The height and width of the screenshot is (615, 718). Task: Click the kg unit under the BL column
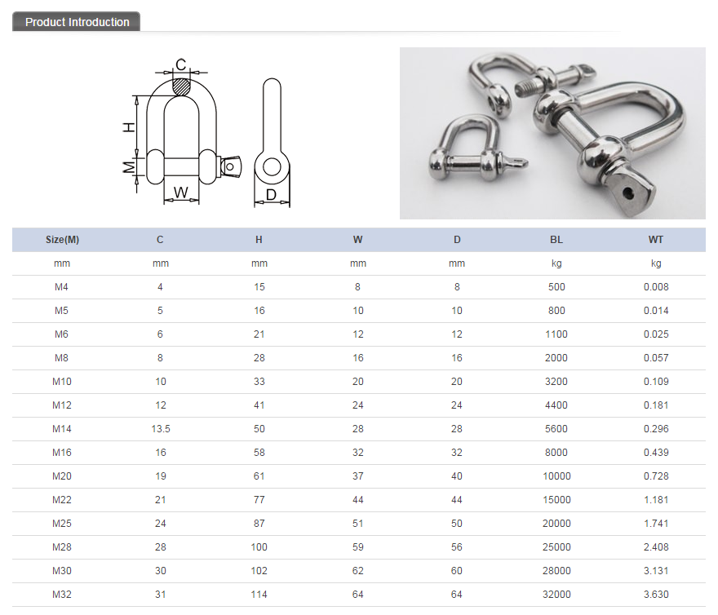[556, 263]
